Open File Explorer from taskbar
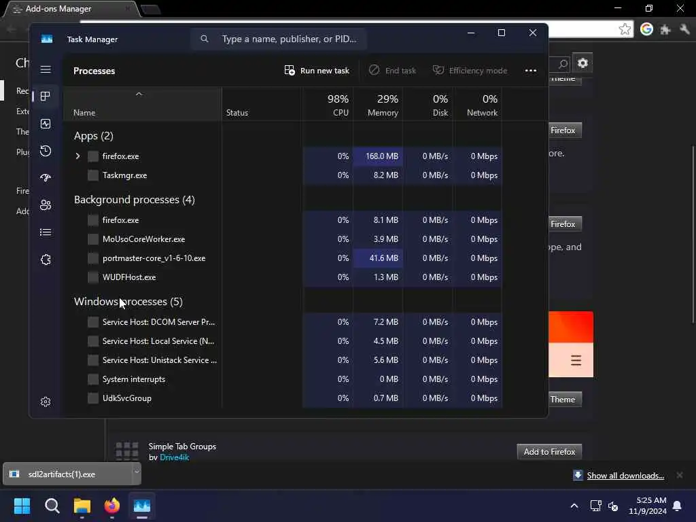This screenshot has width=696, height=522. pos(82,506)
